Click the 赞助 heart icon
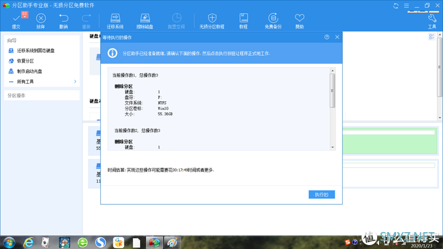This screenshot has height=249, width=443. [300, 18]
